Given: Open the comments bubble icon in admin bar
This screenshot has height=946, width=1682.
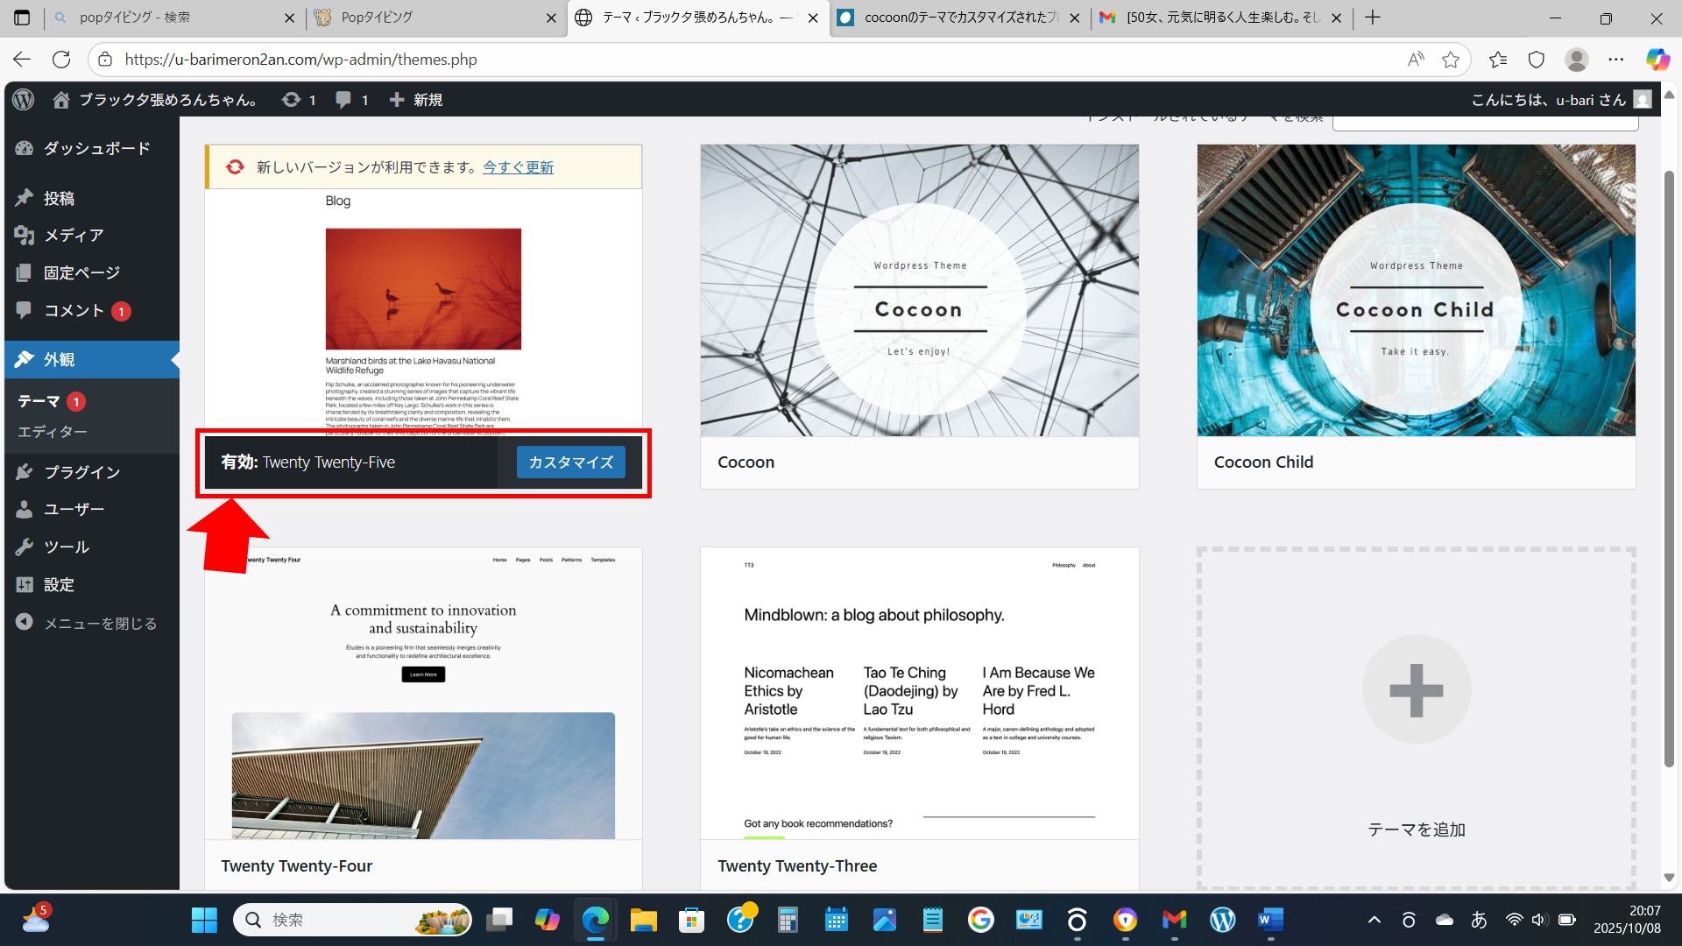Looking at the screenshot, I should tap(343, 100).
